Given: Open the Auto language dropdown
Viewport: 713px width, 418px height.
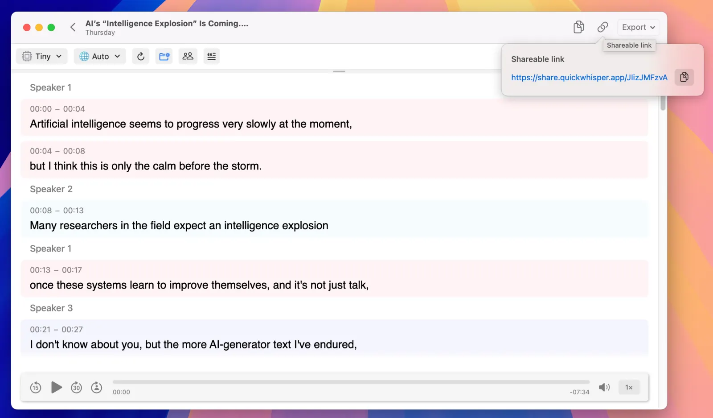Looking at the screenshot, I should coord(100,56).
